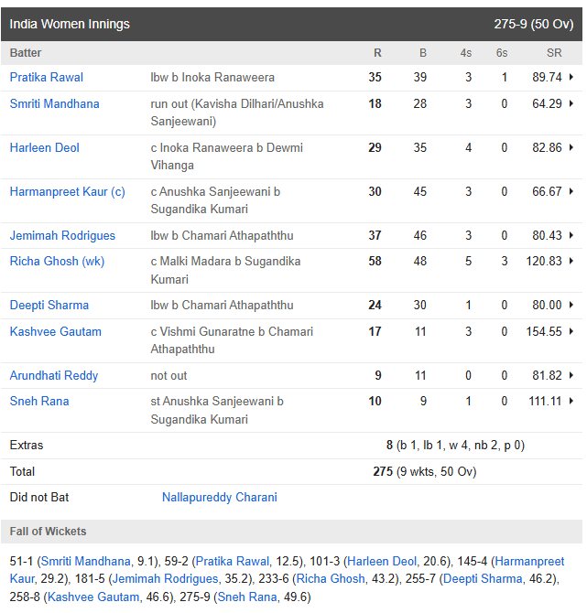Expand Harleen Deol's row arrow
This screenshot has height=613, width=587.
pos(571,147)
